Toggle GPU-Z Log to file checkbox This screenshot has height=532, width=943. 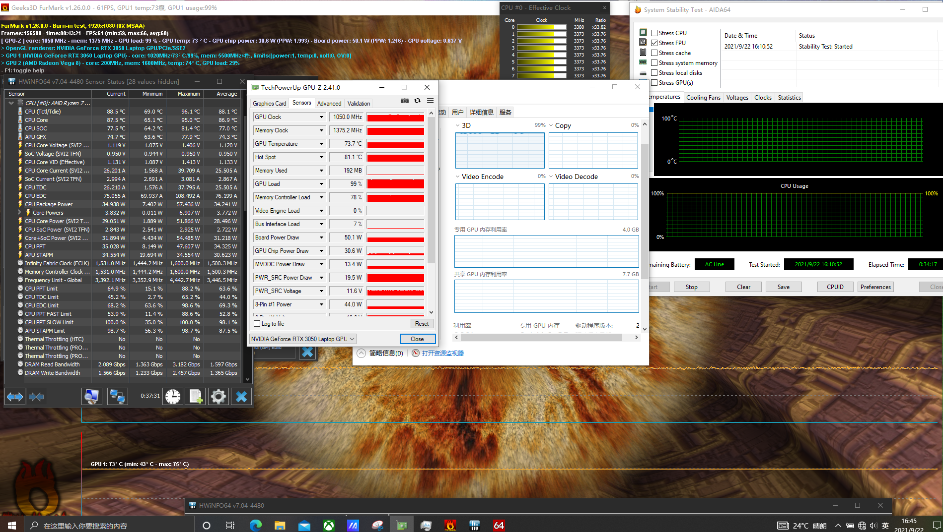[257, 324]
